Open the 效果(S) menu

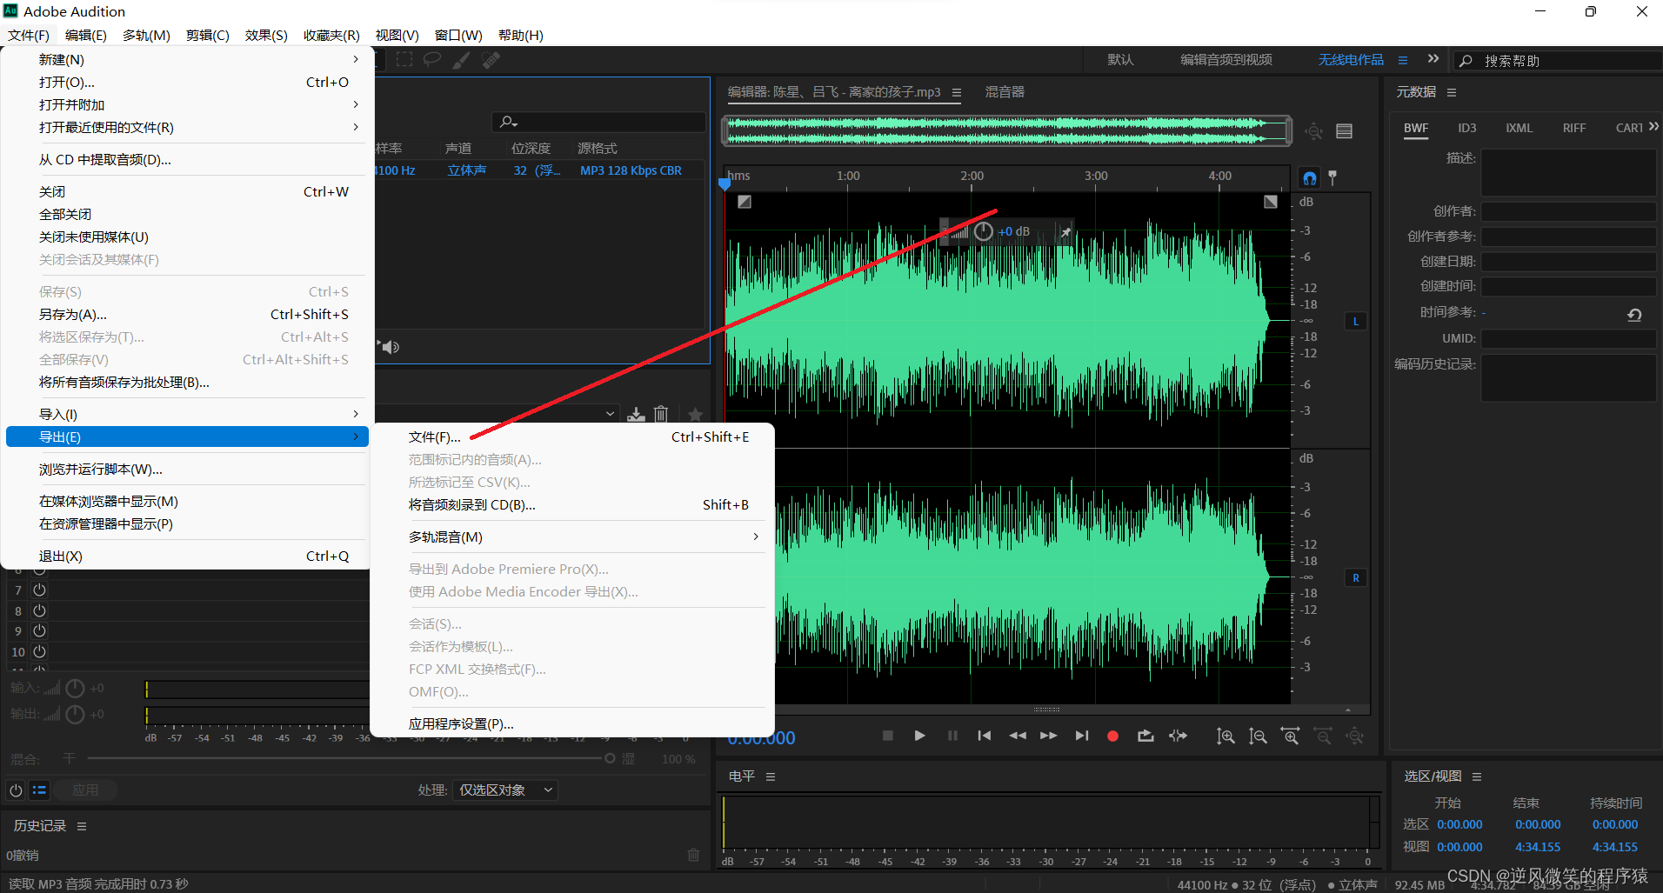point(266,35)
